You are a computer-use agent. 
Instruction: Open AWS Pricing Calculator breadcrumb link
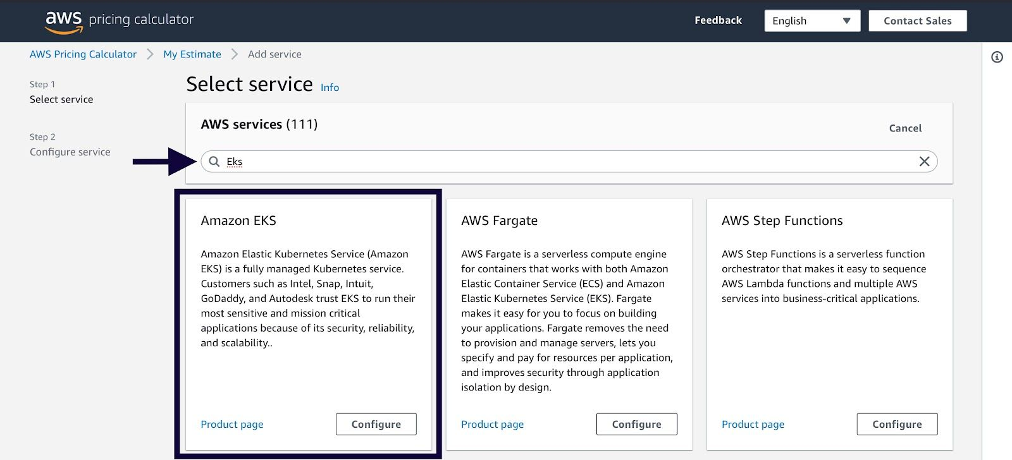[83, 54]
